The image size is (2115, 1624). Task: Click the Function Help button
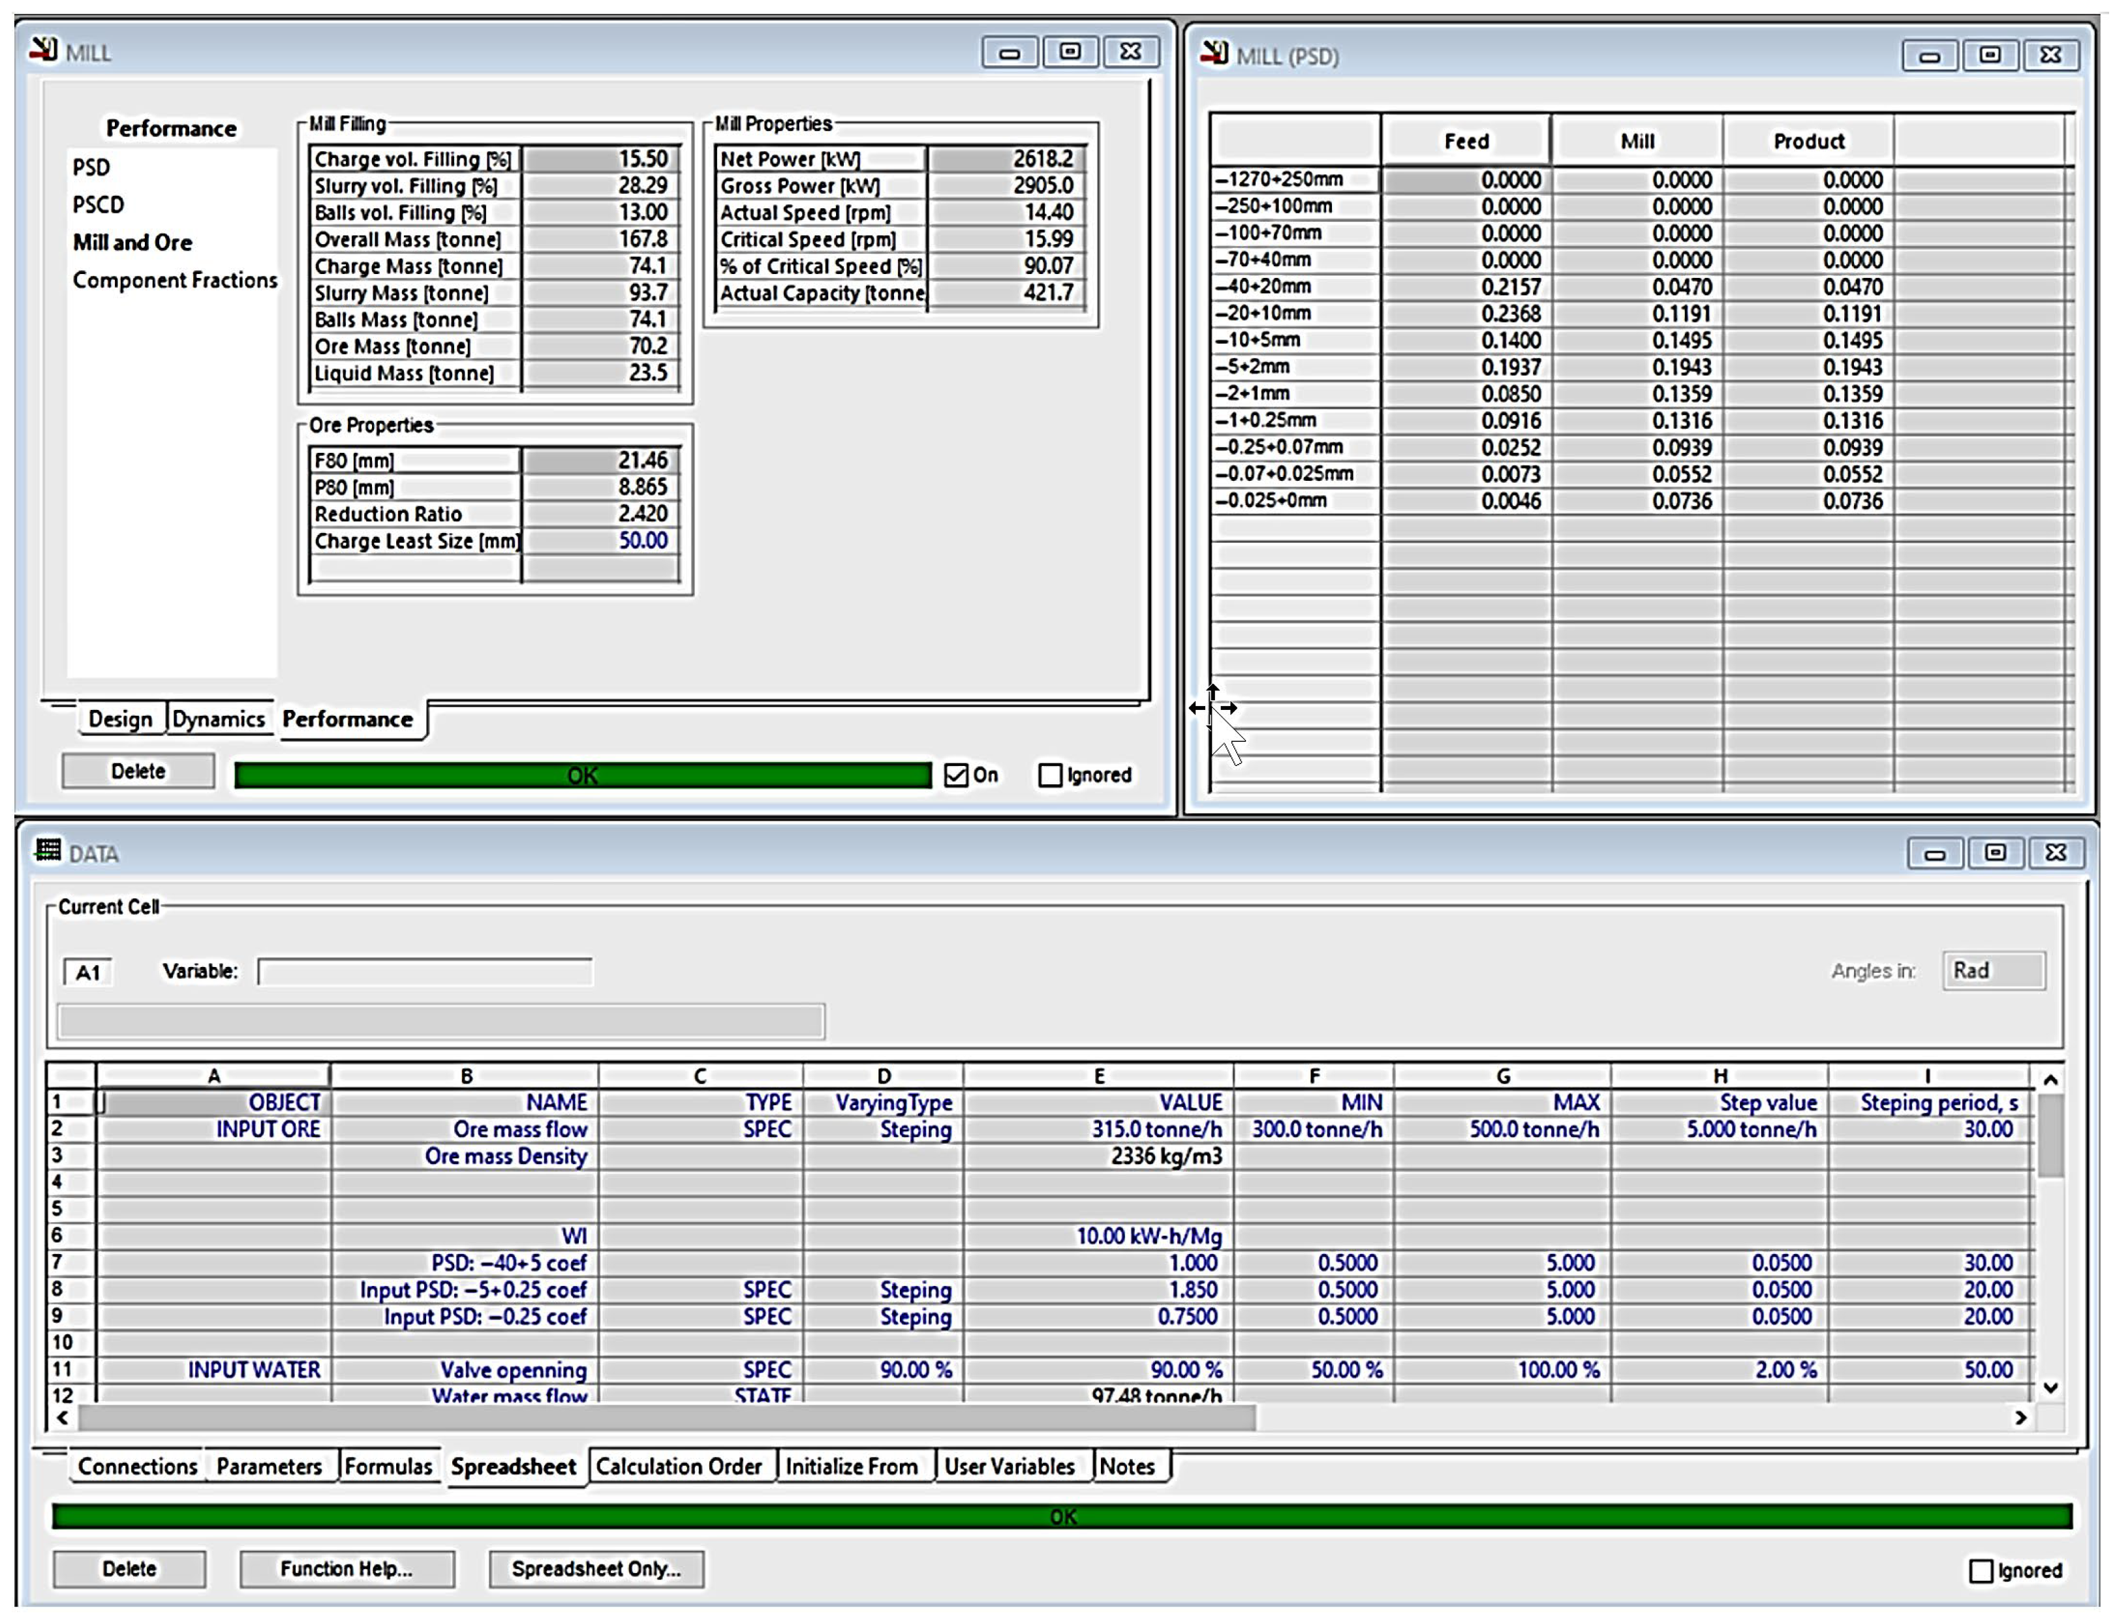[347, 1569]
